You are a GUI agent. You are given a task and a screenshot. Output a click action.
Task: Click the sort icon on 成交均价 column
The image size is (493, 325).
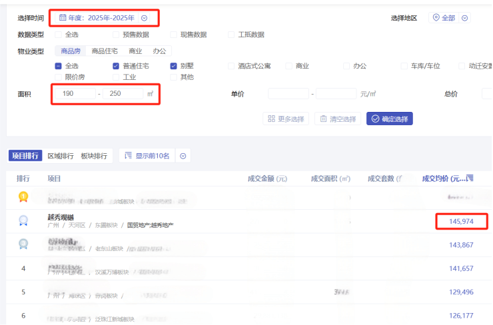point(470,178)
